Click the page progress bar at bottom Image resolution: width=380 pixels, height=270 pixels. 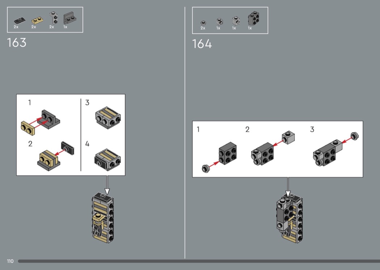coord(199,261)
